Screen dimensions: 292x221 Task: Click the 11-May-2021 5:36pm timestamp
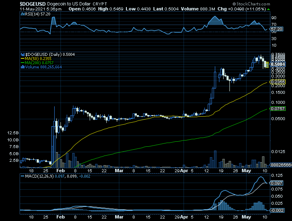(x=40, y=9)
